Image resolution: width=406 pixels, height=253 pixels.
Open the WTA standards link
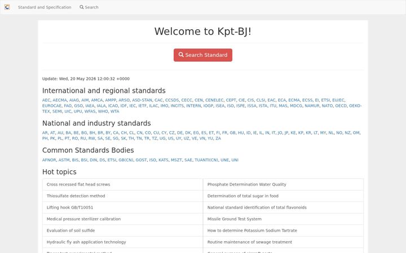click(x=114, y=111)
